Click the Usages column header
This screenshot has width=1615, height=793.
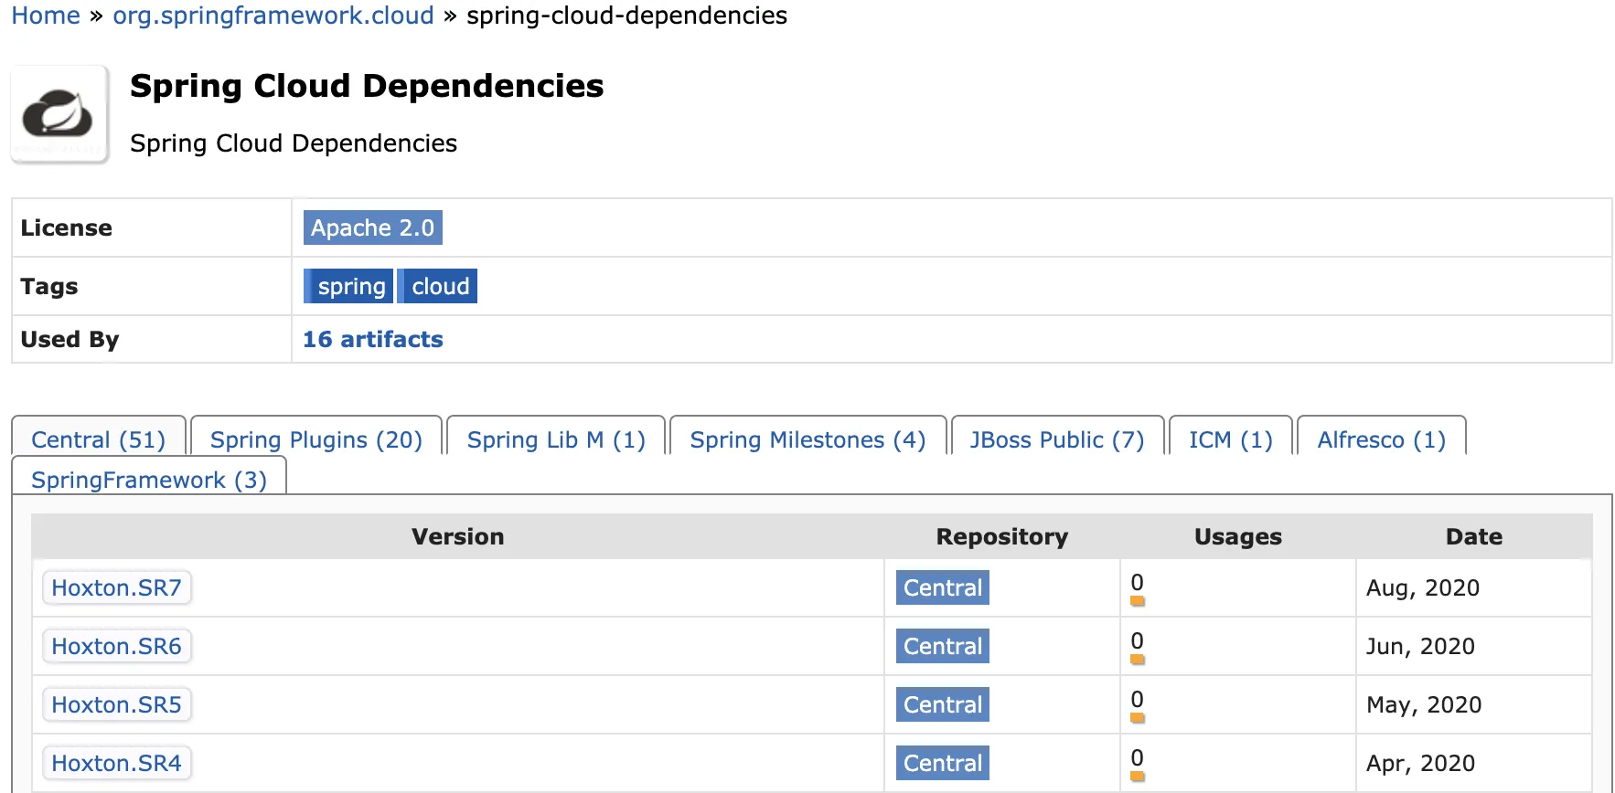[x=1238, y=536]
